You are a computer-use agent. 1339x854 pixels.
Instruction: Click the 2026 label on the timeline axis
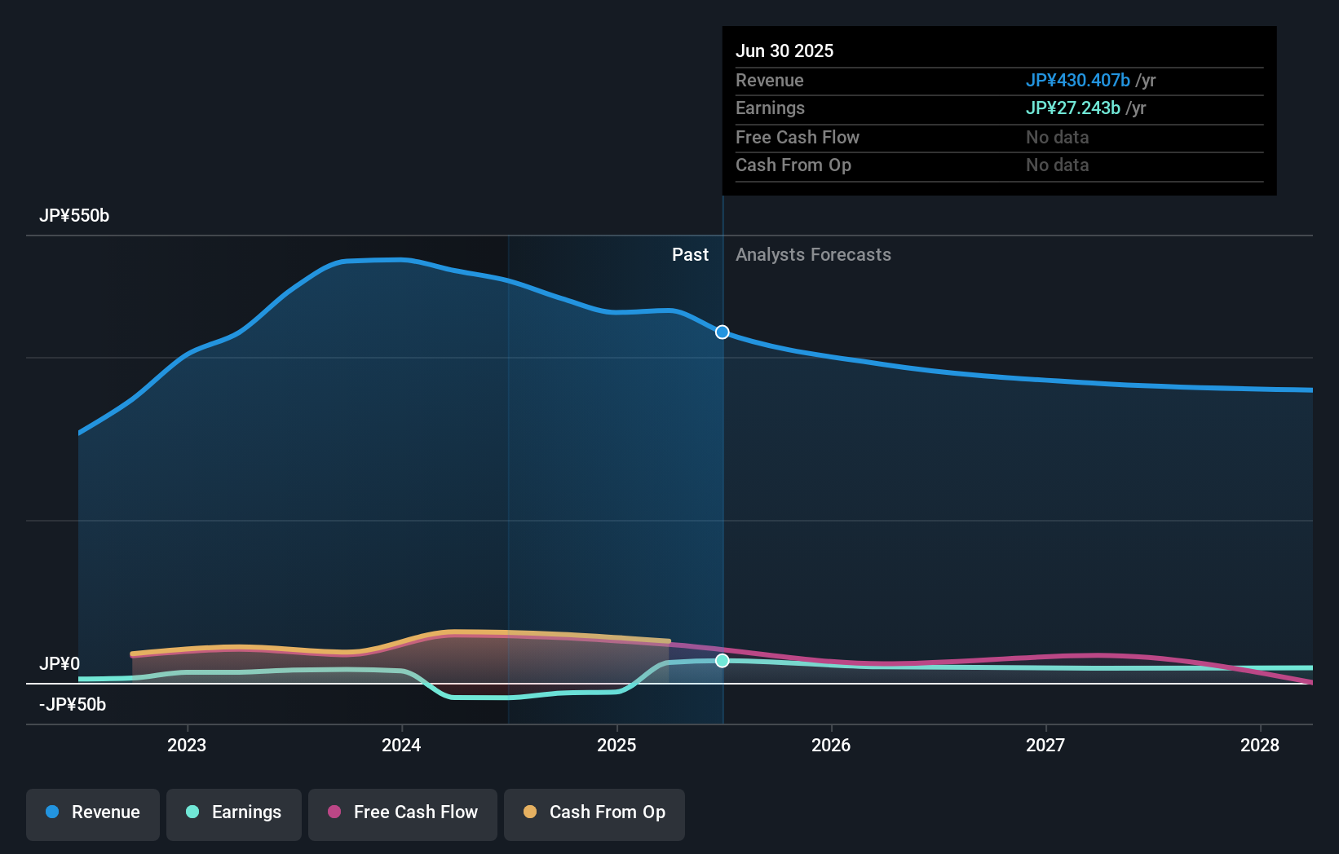[x=831, y=744]
